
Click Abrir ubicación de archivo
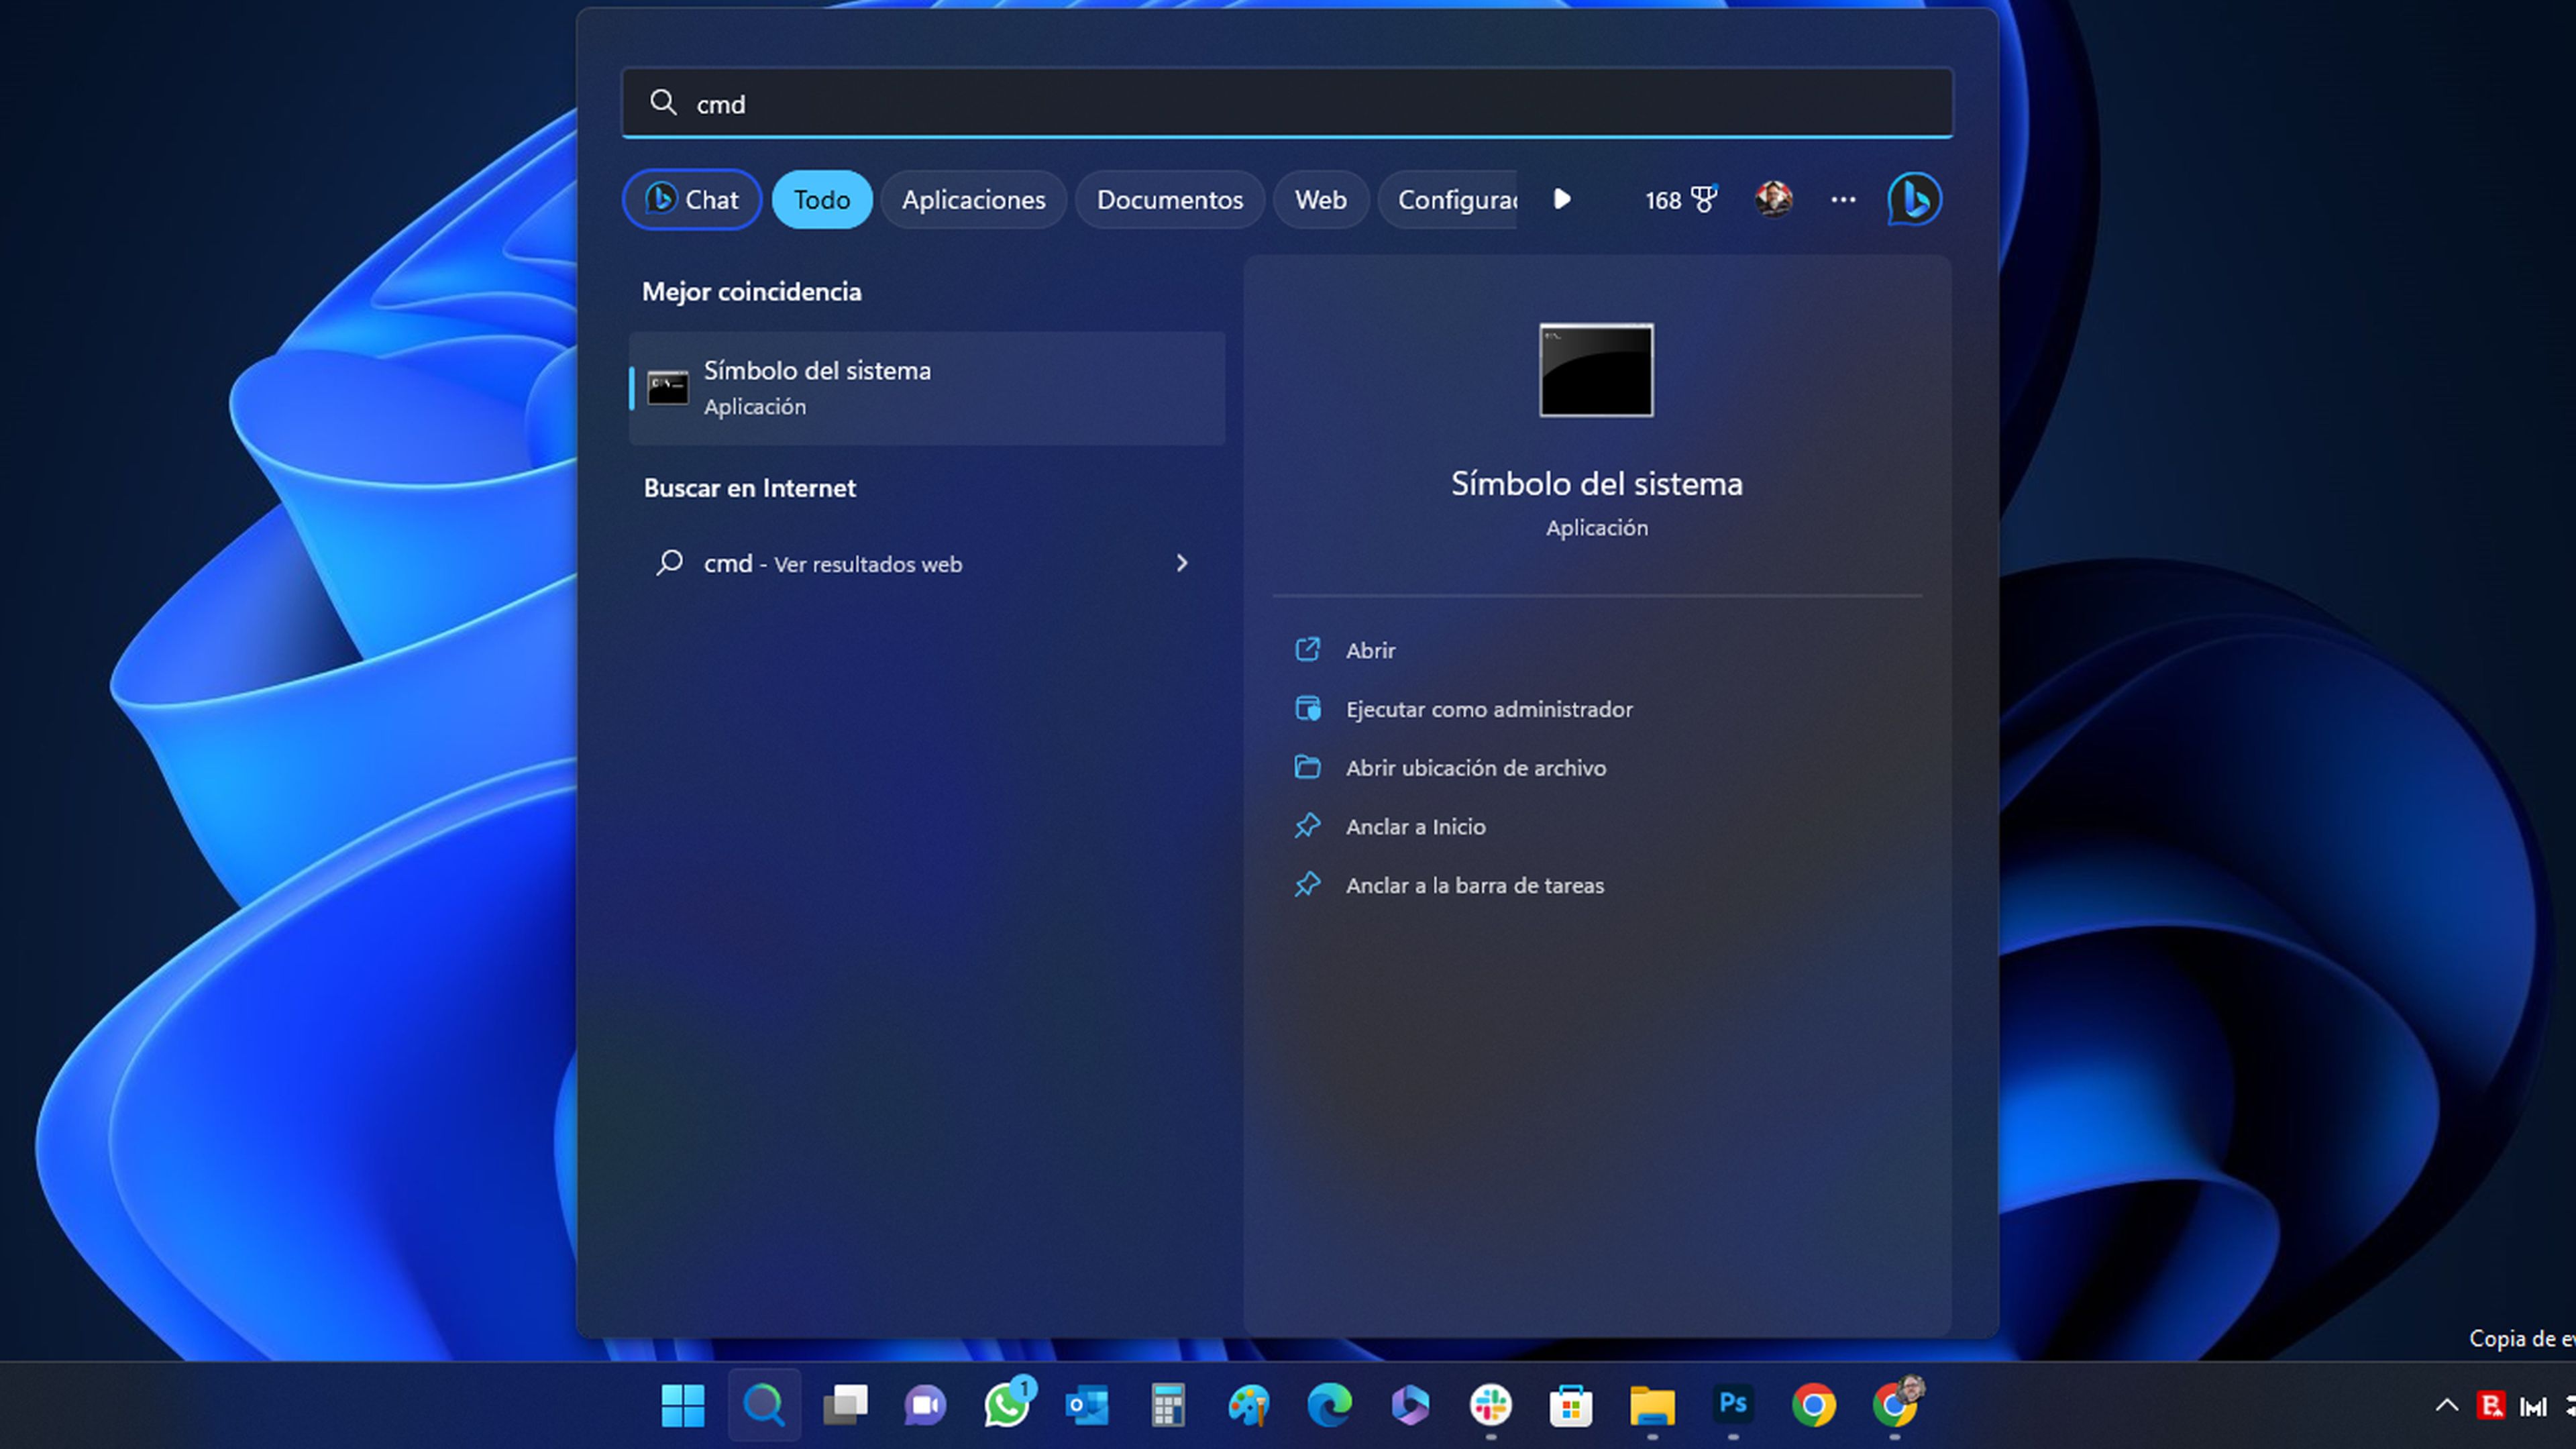coord(1475,768)
